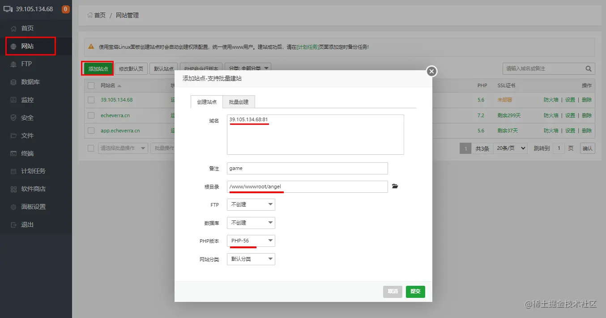Open the FTP creation dropdown
The image size is (606, 318).
point(251,204)
